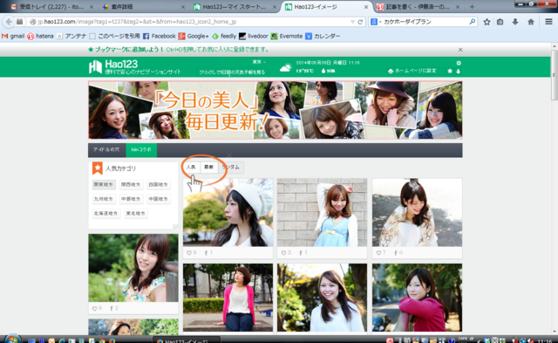Viewport: 558px width, 343px height.
Task: Expand the 東京 city dropdown in header
Action: point(259,62)
